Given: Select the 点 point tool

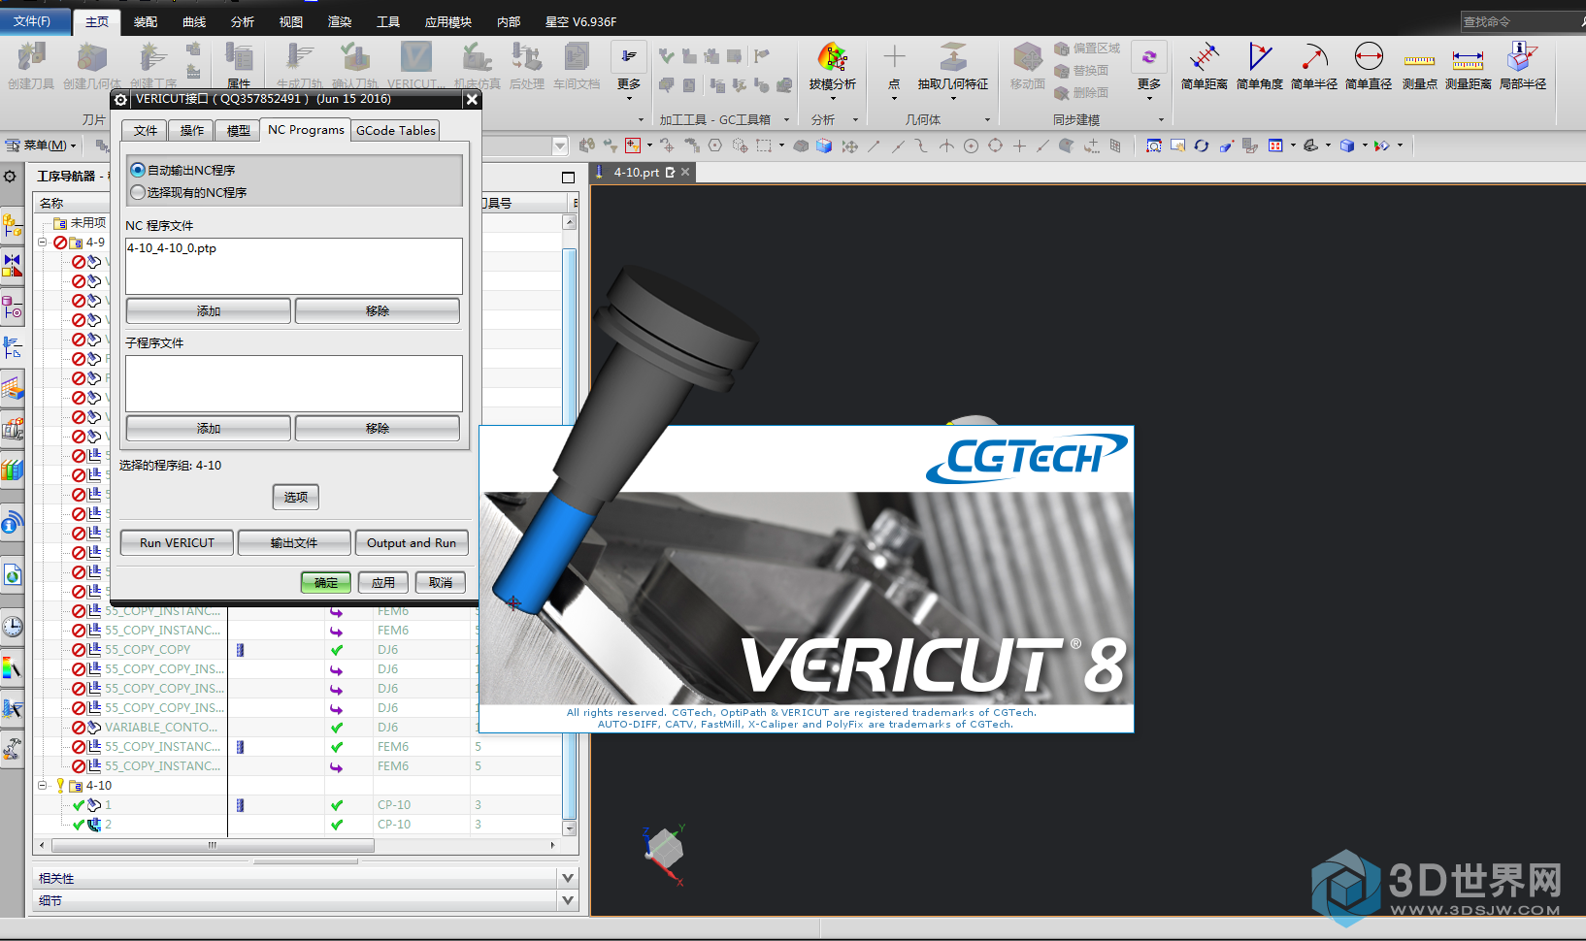Looking at the screenshot, I should pos(894,65).
